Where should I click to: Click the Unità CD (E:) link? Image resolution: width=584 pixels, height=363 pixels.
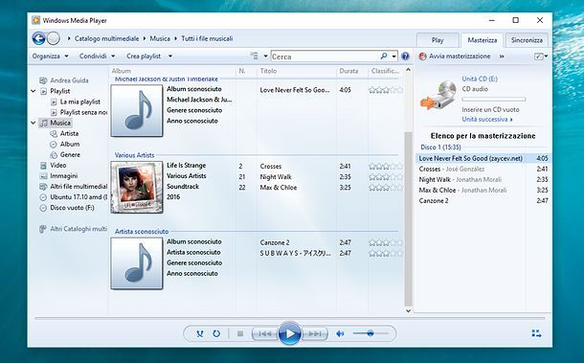[480, 79]
